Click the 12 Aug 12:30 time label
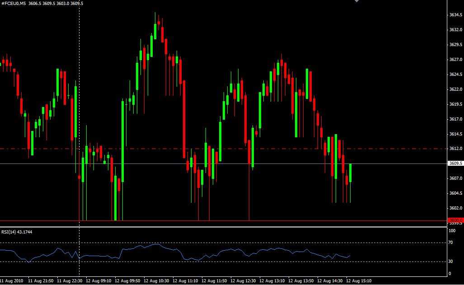The width and height of the screenshot is (464, 285). 243,280
